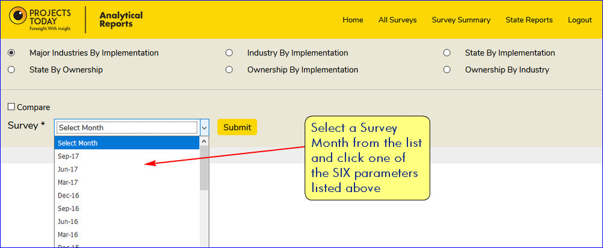The width and height of the screenshot is (603, 248).
Task: Go to All Surveys page
Action: pyautogui.click(x=397, y=20)
